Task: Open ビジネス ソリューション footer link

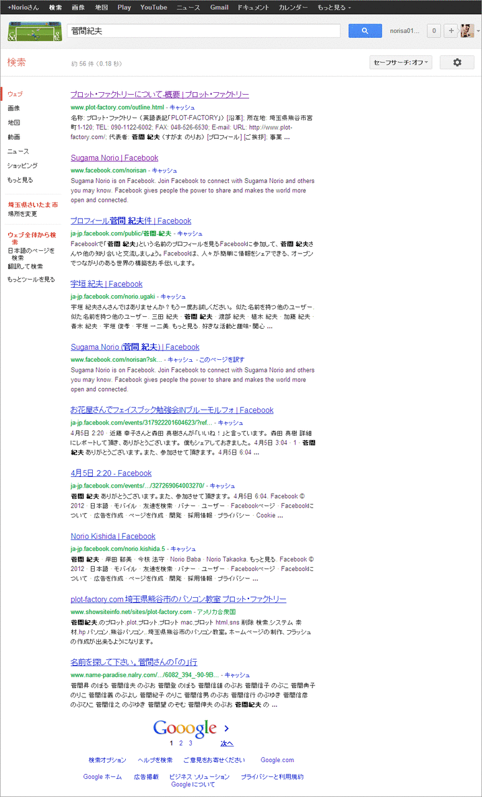Action: tap(199, 776)
